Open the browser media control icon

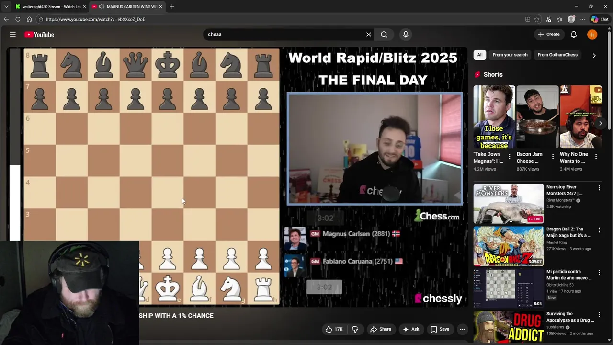[x=548, y=19]
